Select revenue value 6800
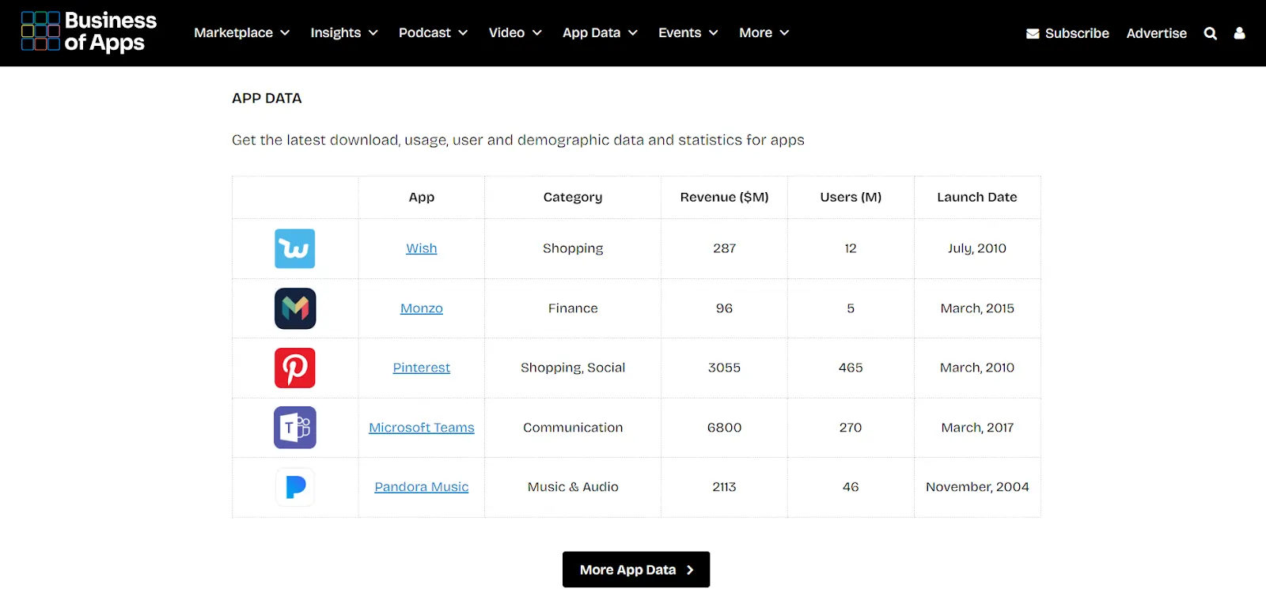 (x=725, y=428)
